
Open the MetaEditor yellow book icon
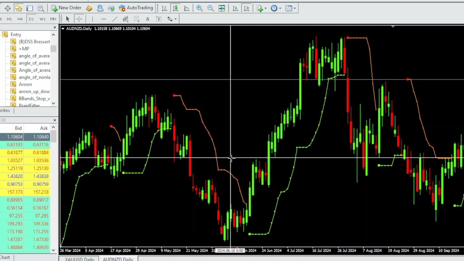tap(89, 8)
